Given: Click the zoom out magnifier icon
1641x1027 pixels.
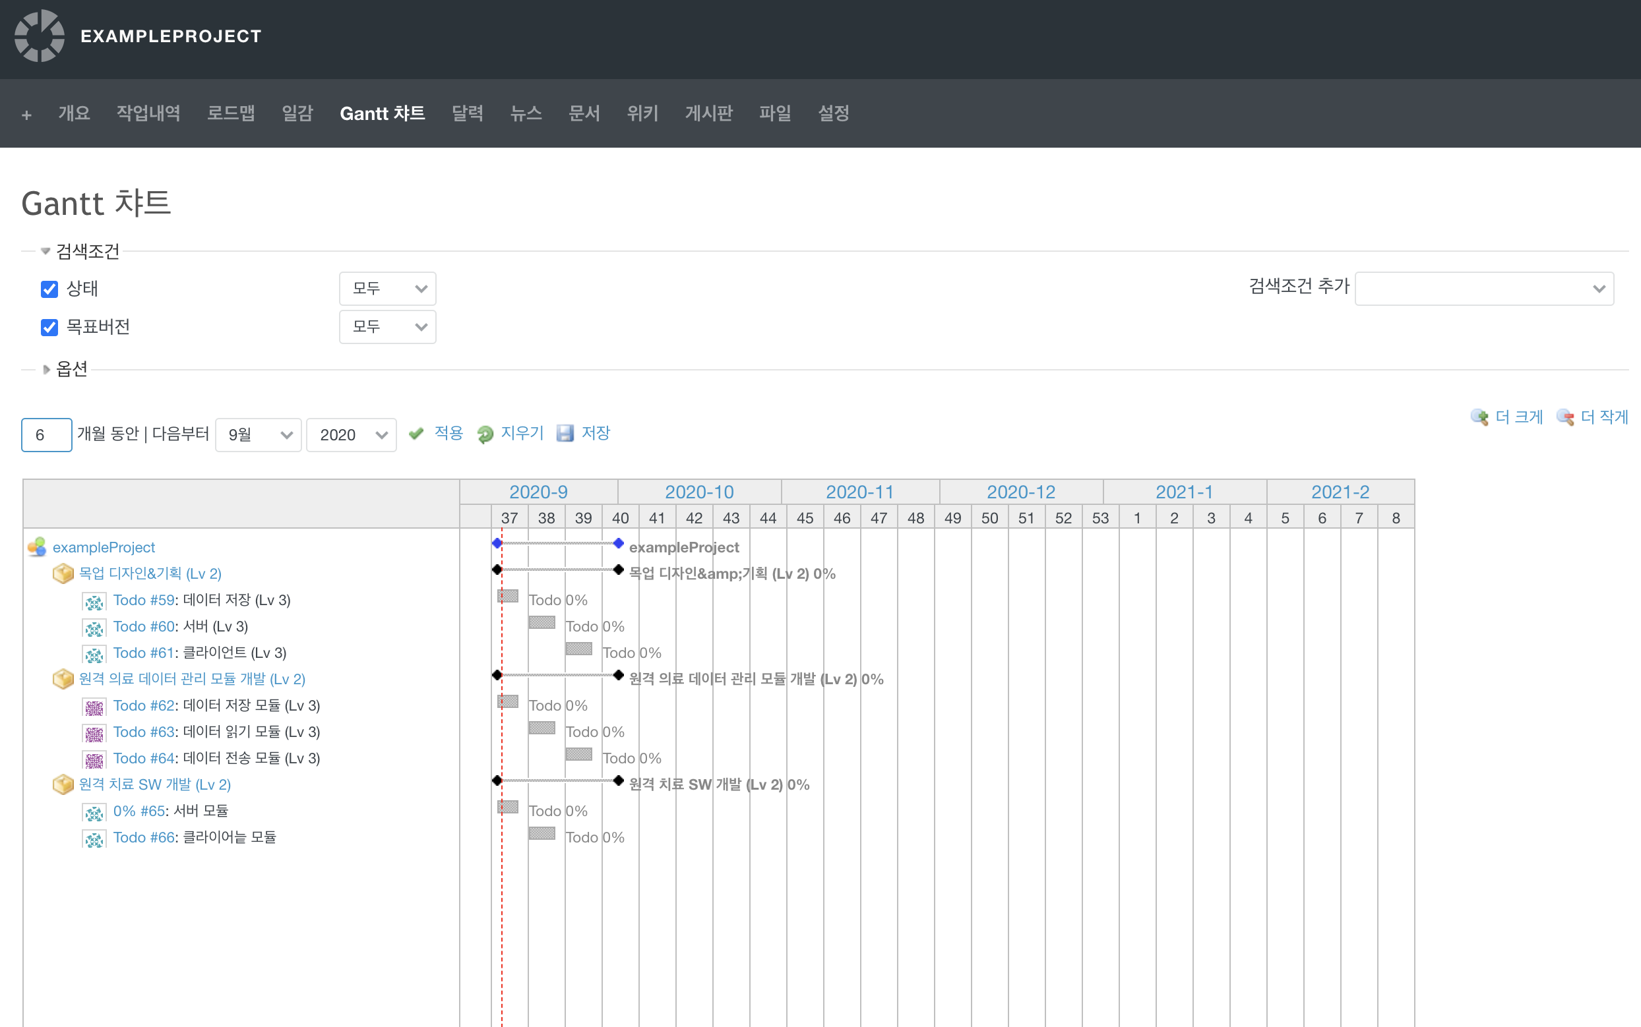Looking at the screenshot, I should tap(1565, 417).
